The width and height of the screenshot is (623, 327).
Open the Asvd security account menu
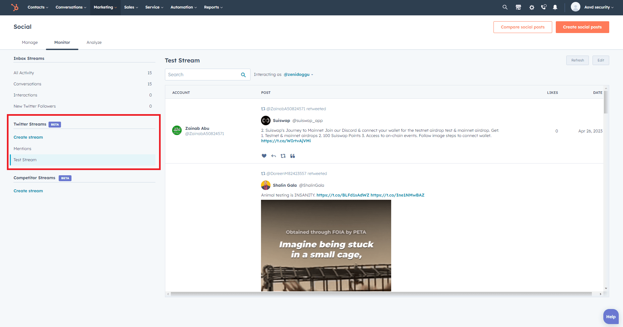click(x=599, y=7)
